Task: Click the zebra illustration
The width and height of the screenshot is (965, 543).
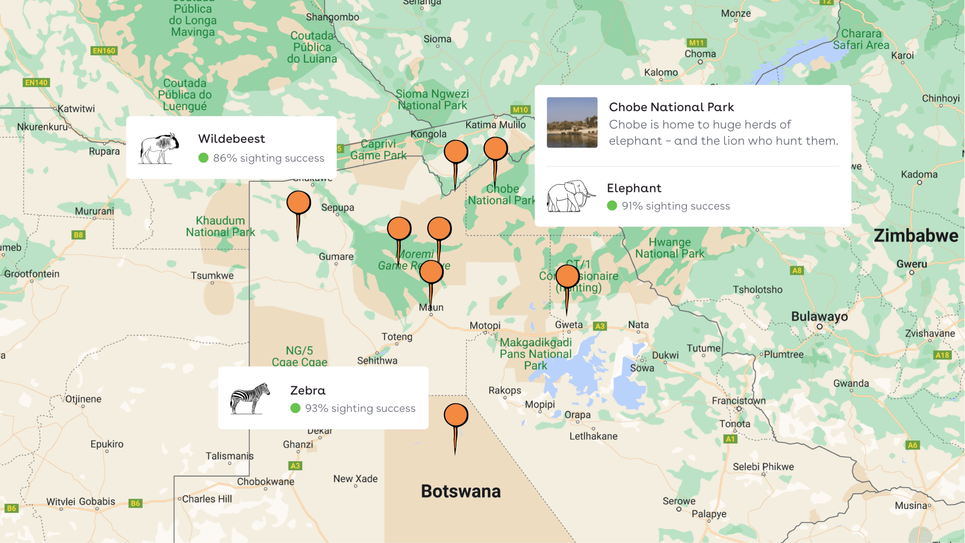Action: [250, 398]
